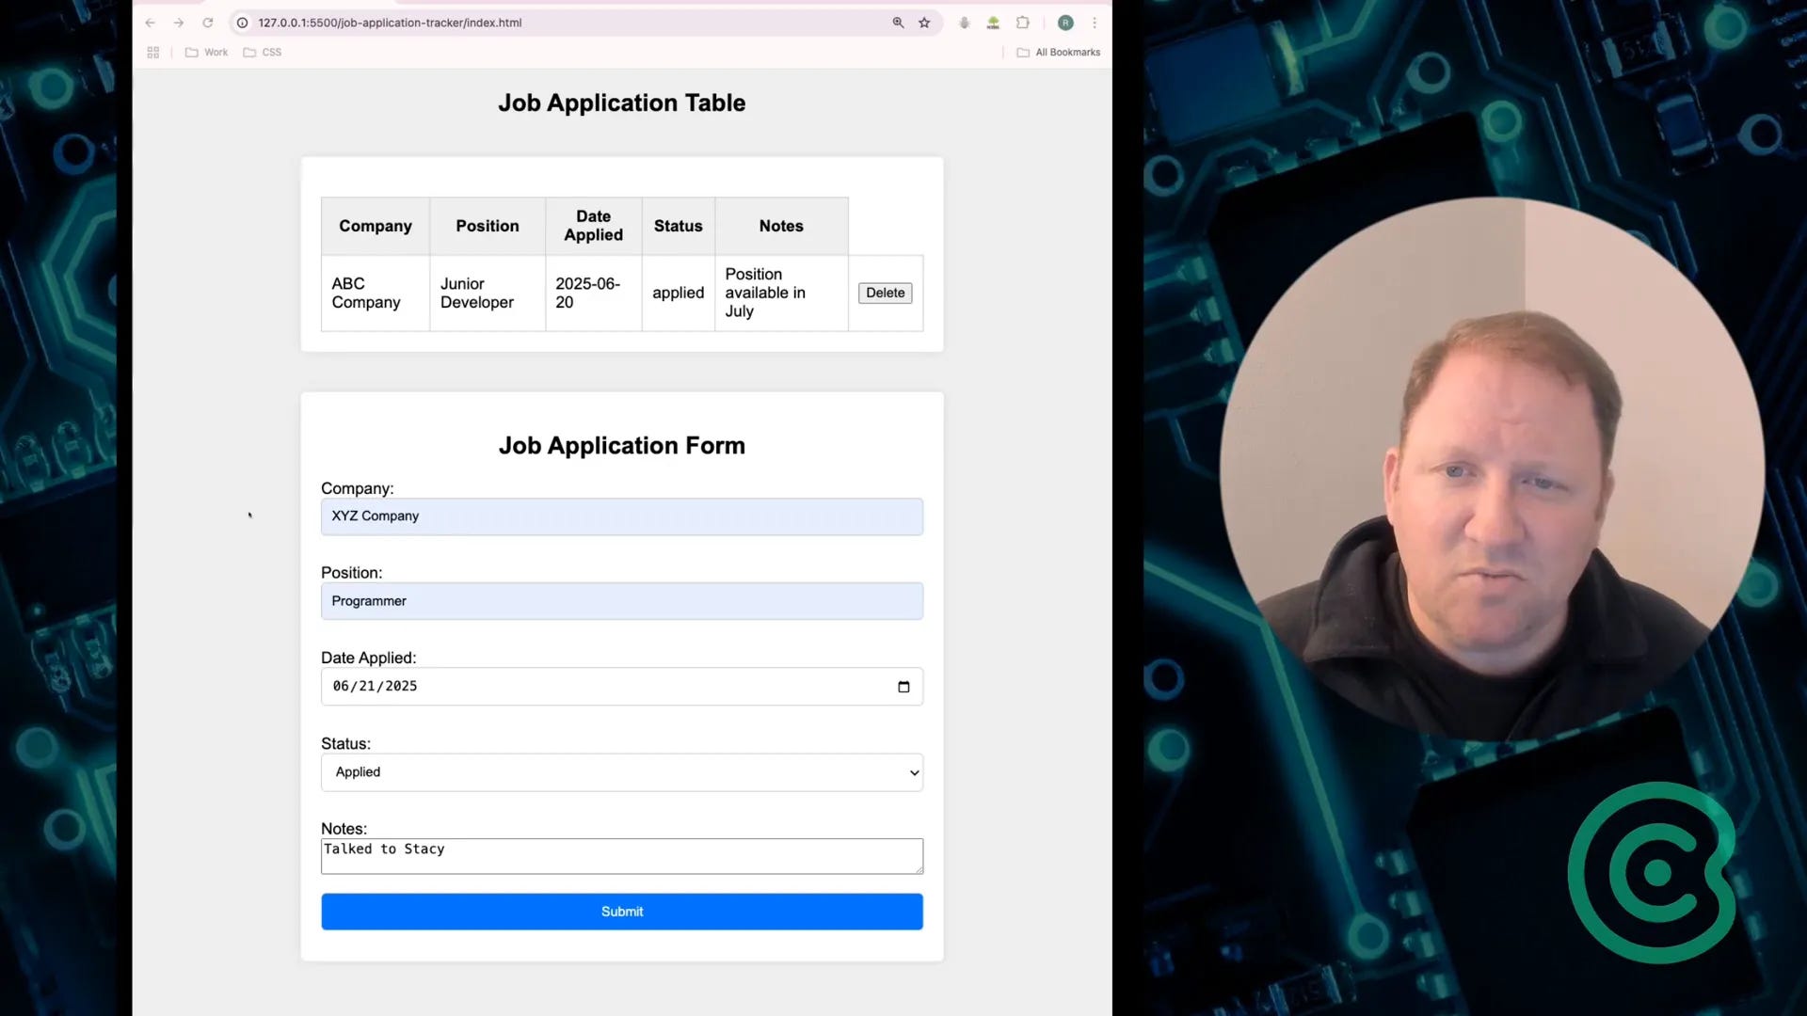Screen dimensions: 1807x1016
Task: Open Chrome three-dot menu
Action: 1095,23
